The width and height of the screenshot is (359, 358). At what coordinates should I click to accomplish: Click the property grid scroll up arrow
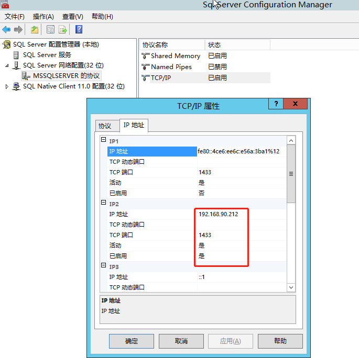(x=291, y=140)
